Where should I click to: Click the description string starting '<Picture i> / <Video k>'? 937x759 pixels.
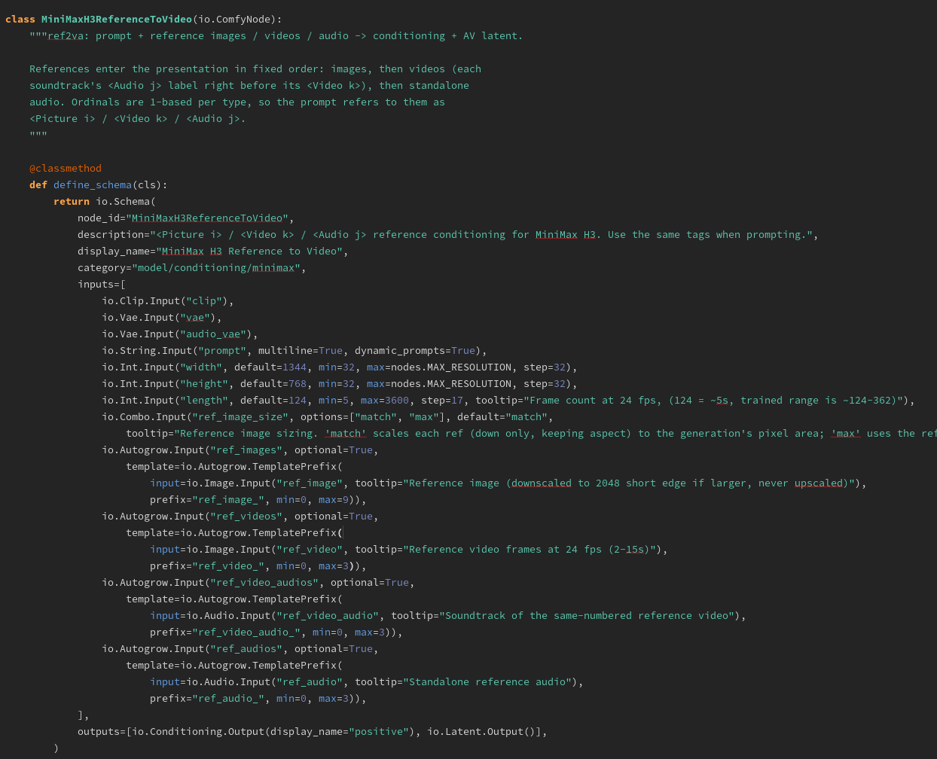(x=481, y=234)
